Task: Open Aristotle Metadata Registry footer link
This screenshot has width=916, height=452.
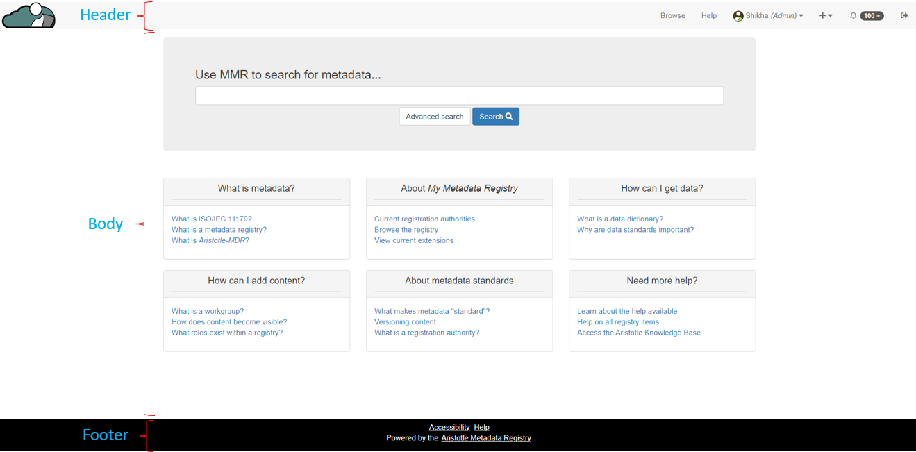Action: [486, 438]
